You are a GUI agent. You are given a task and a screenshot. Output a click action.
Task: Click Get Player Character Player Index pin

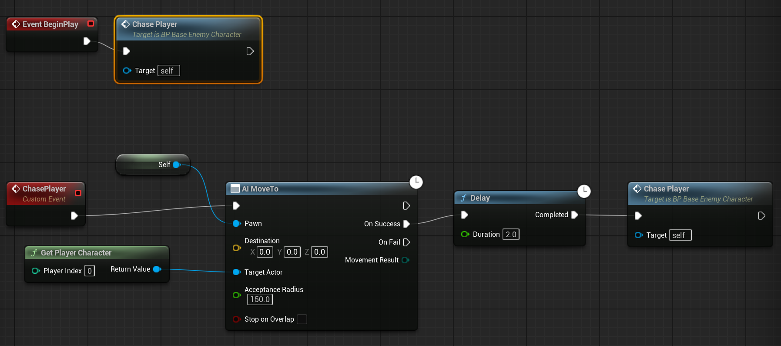click(x=36, y=271)
